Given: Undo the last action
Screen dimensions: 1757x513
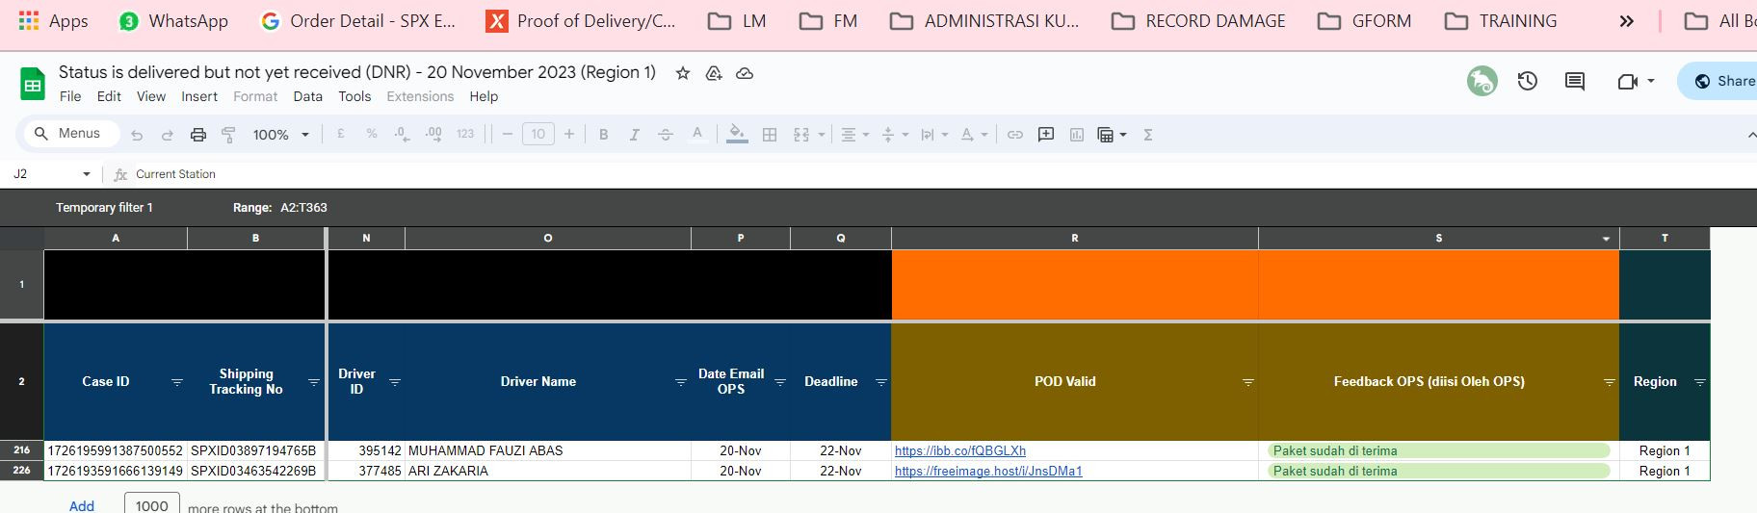Looking at the screenshot, I should (137, 135).
